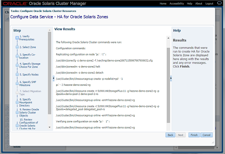Click the '5. Specify Nodes' step text

29,75
